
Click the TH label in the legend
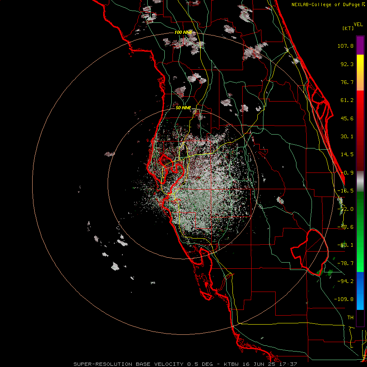pos(350,318)
